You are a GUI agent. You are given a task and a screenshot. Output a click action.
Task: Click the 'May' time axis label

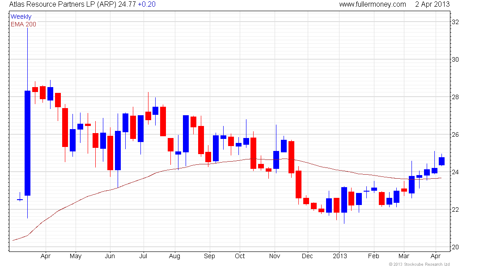coord(76,256)
